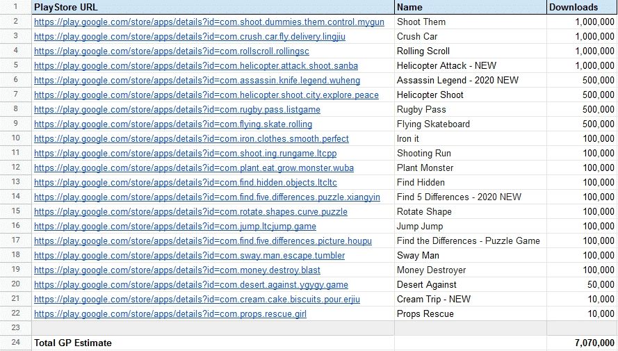618x351 pixels.
Task: Click the Props Rescue girl link
Action: (170, 314)
